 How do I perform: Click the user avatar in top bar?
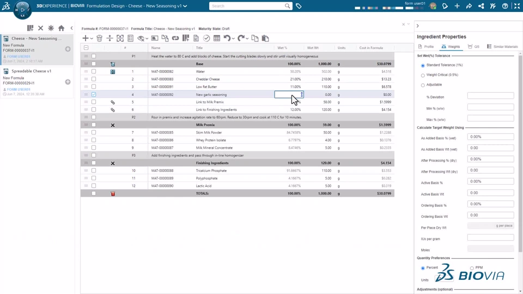click(x=433, y=6)
